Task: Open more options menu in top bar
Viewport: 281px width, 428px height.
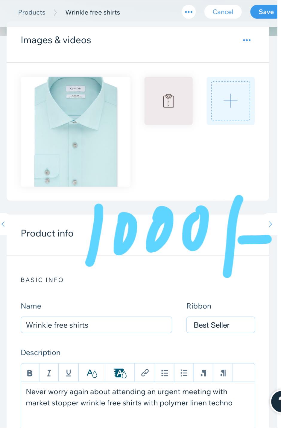Action: (x=189, y=12)
